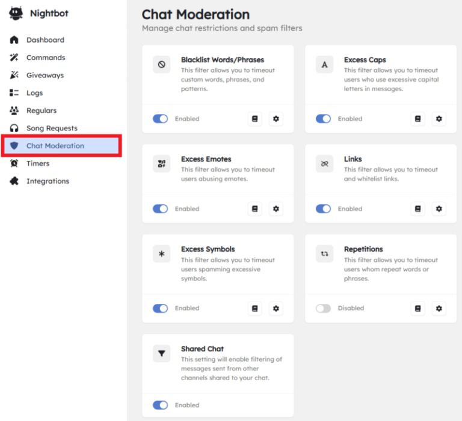Image resolution: width=462 pixels, height=421 pixels.
Task: Click the Shared Chat filter funnel icon
Action: click(x=161, y=354)
